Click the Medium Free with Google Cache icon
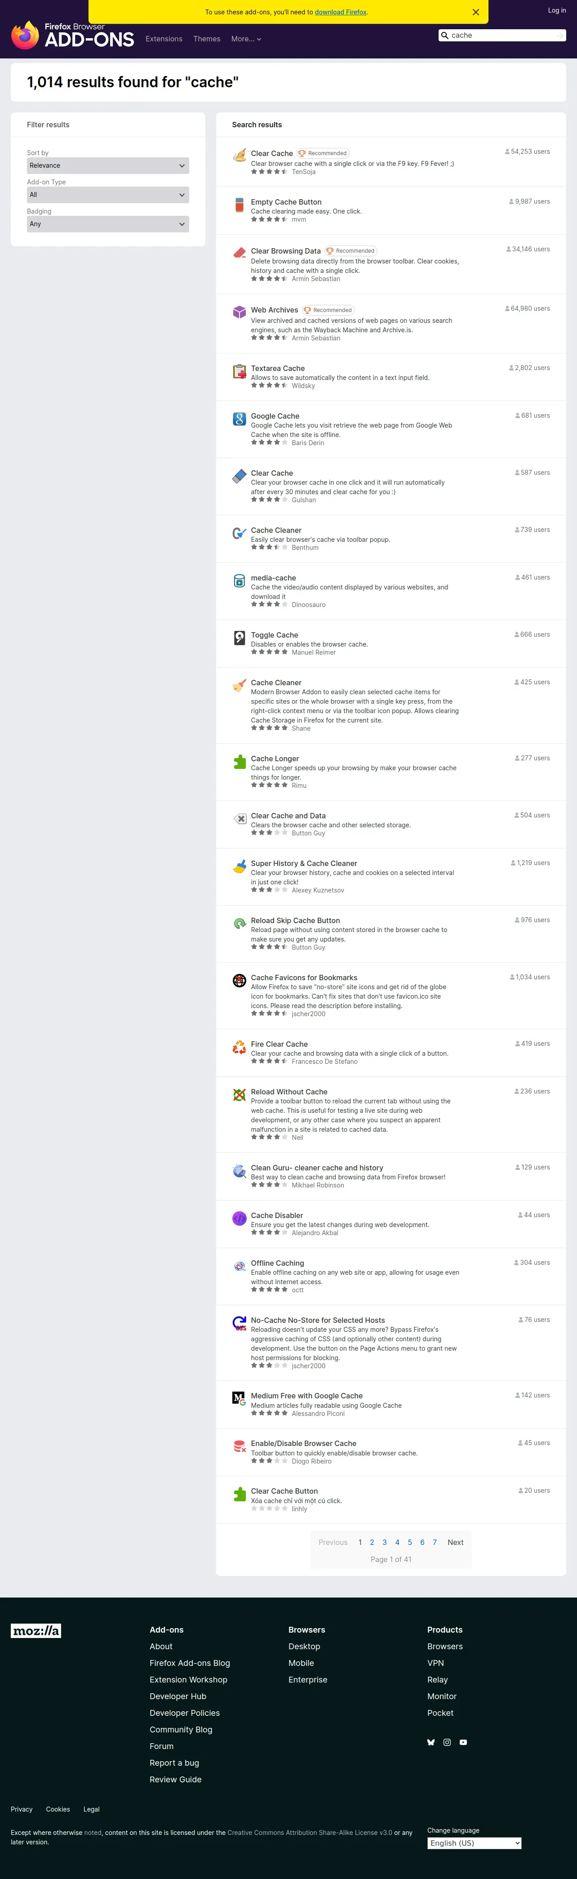Viewport: 577px width, 1879px height. tap(239, 1398)
